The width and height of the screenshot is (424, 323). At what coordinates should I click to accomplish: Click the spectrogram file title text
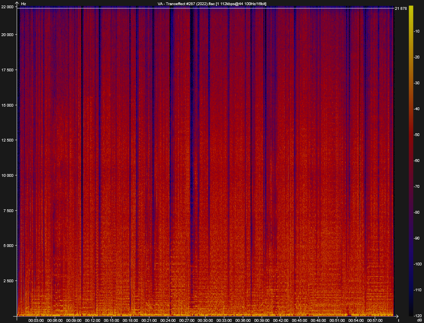coord(212,4)
